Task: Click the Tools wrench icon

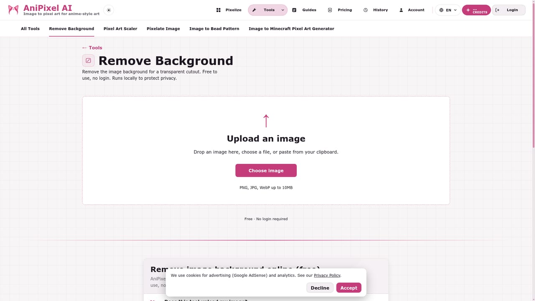Action: pos(254,10)
